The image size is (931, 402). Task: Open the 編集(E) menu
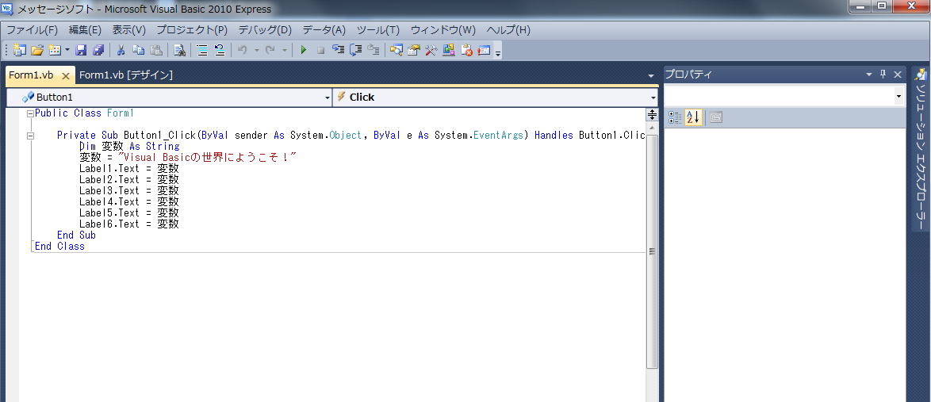[85, 29]
